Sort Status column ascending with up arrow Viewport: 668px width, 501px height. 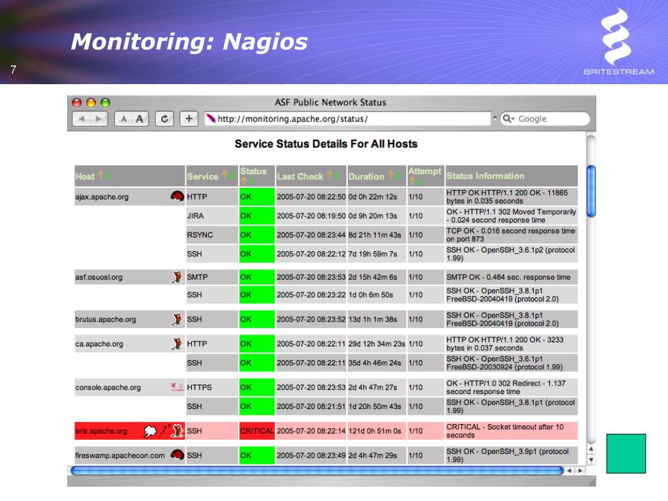(244, 181)
